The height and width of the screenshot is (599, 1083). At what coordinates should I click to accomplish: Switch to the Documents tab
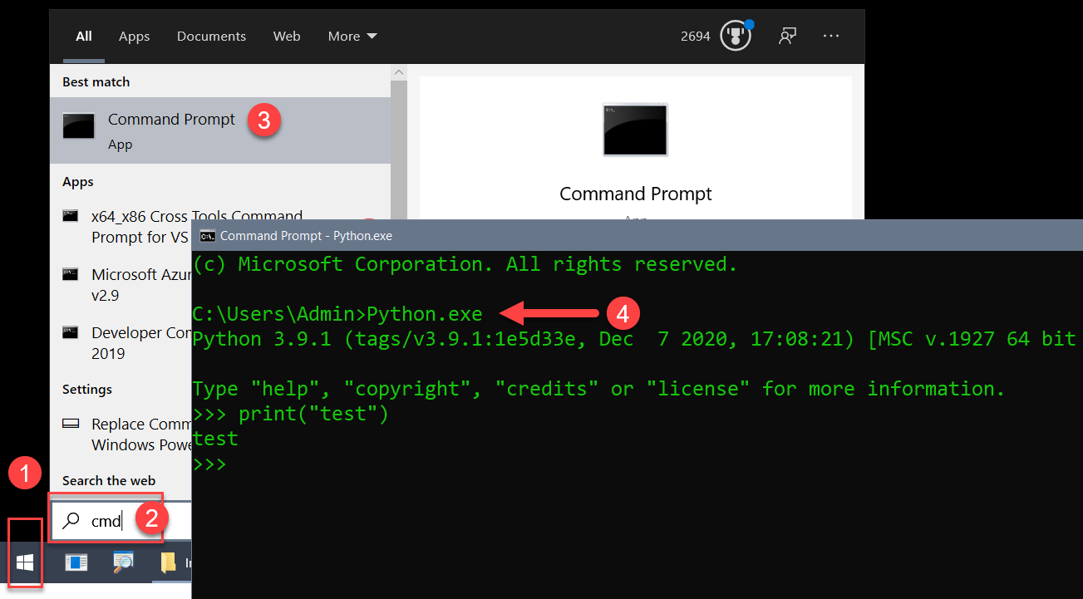(211, 36)
